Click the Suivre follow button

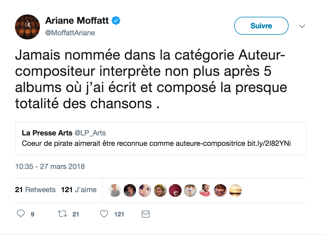click(261, 26)
